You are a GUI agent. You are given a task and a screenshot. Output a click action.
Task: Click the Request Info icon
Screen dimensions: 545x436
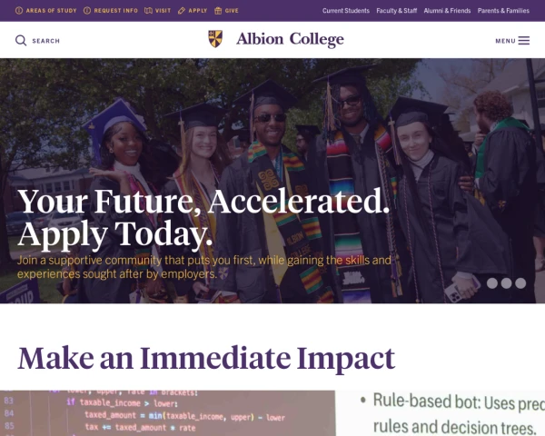click(87, 11)
